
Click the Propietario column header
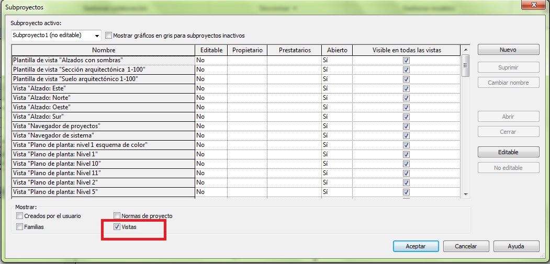[247, 50]
